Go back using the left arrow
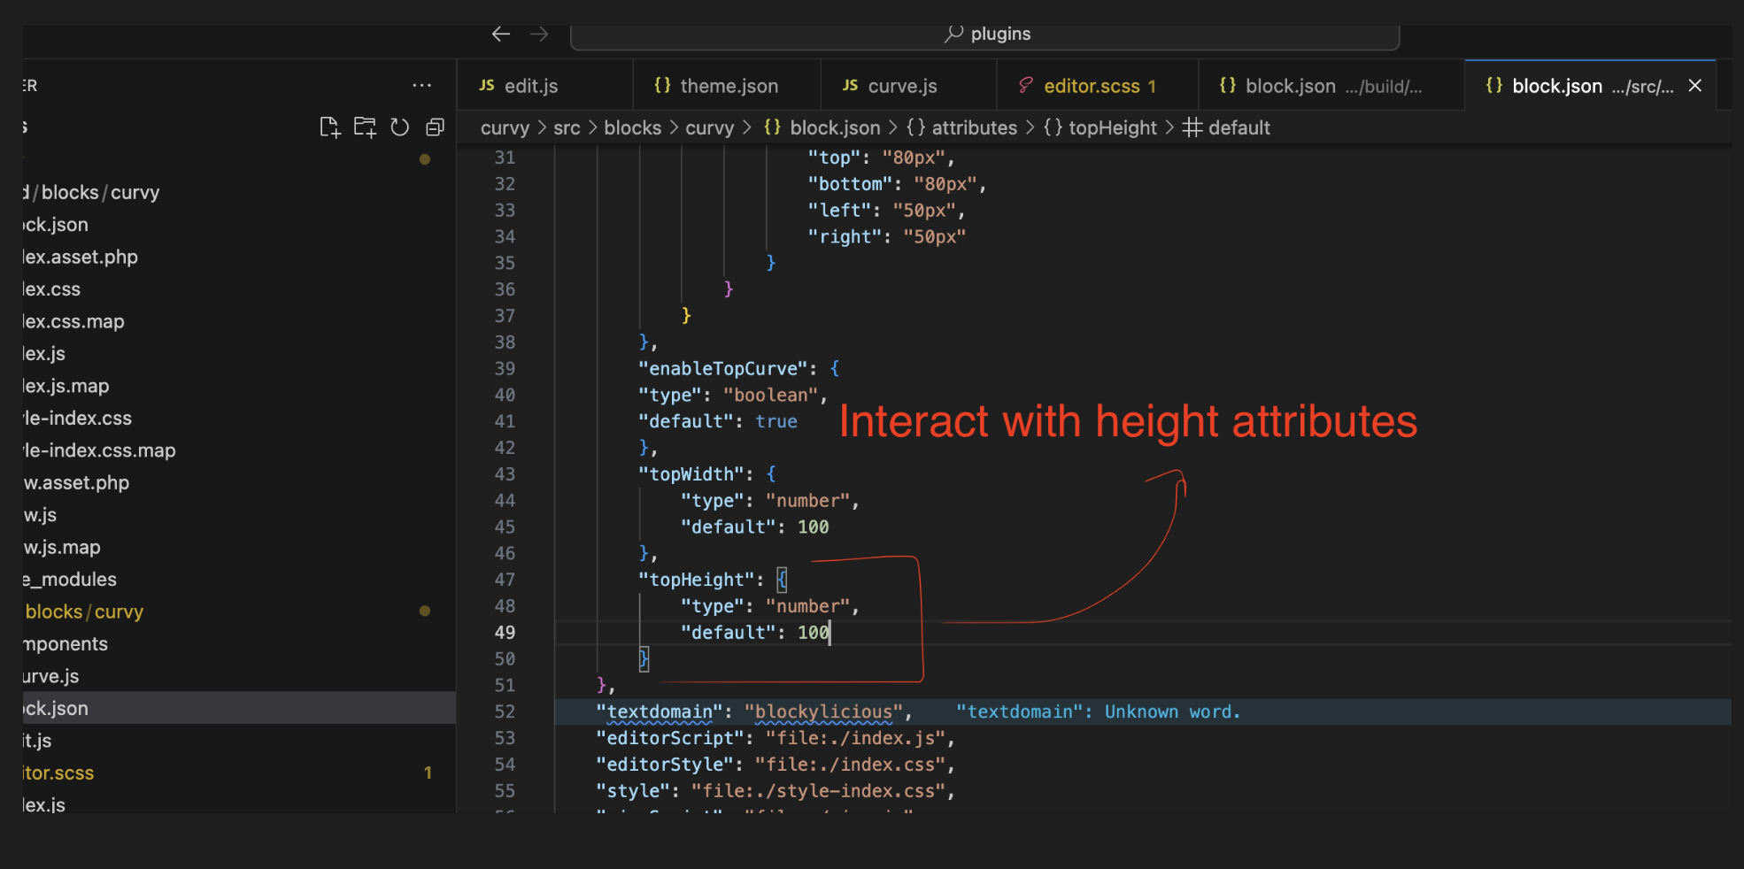The height and width of the screenshot is (869, 1744). [501, 34]
